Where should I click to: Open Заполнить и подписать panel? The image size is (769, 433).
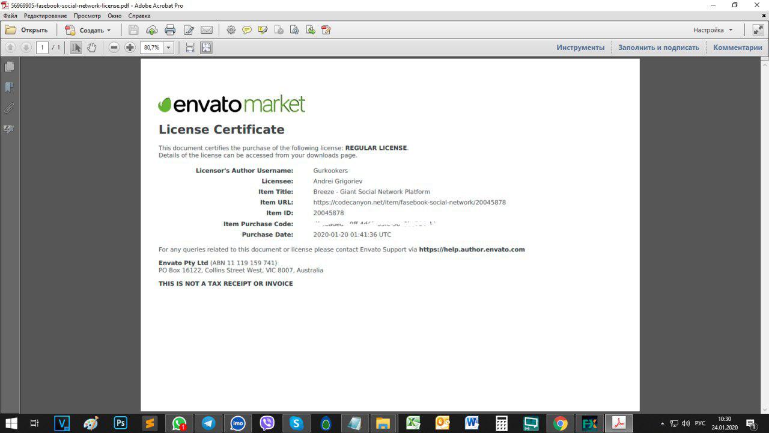(x=658, y=48)
